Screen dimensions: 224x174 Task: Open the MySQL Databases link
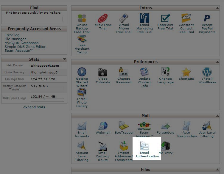[x=21, y=43]
